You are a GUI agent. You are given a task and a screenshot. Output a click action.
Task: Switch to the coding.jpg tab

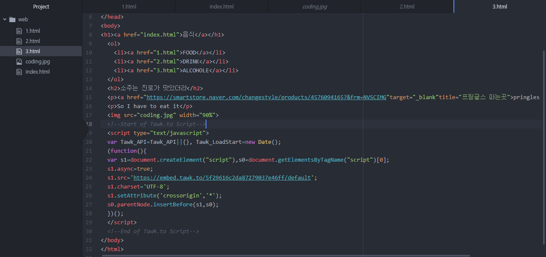(x=314, y=6)
